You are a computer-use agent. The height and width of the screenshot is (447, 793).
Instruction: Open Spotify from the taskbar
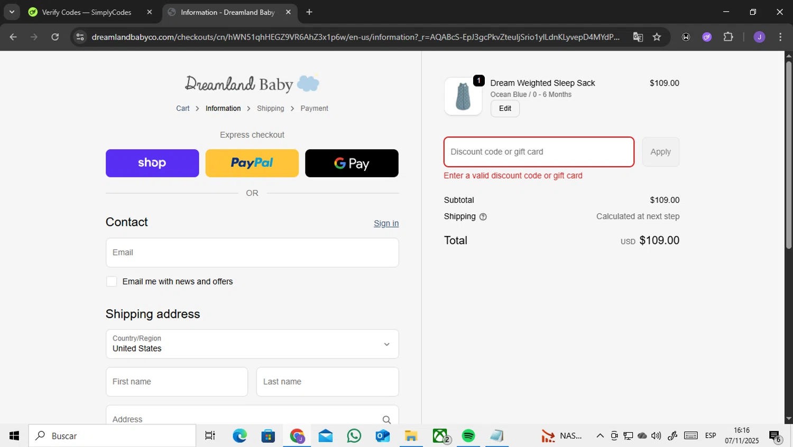(468, 436)
